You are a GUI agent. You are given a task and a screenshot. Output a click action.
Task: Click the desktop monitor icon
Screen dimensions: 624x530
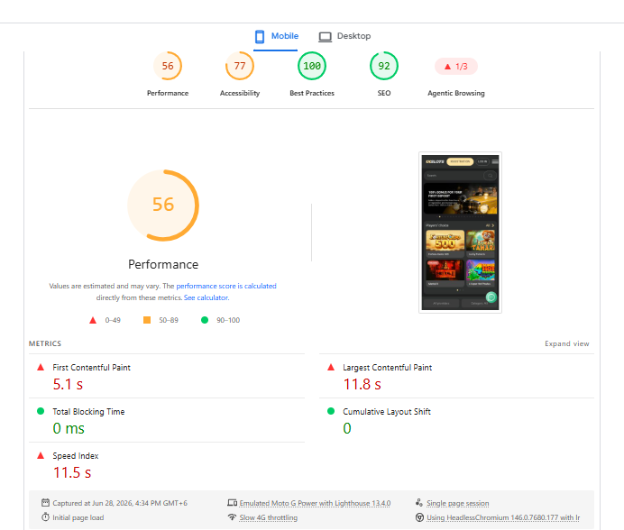point(326,37)
